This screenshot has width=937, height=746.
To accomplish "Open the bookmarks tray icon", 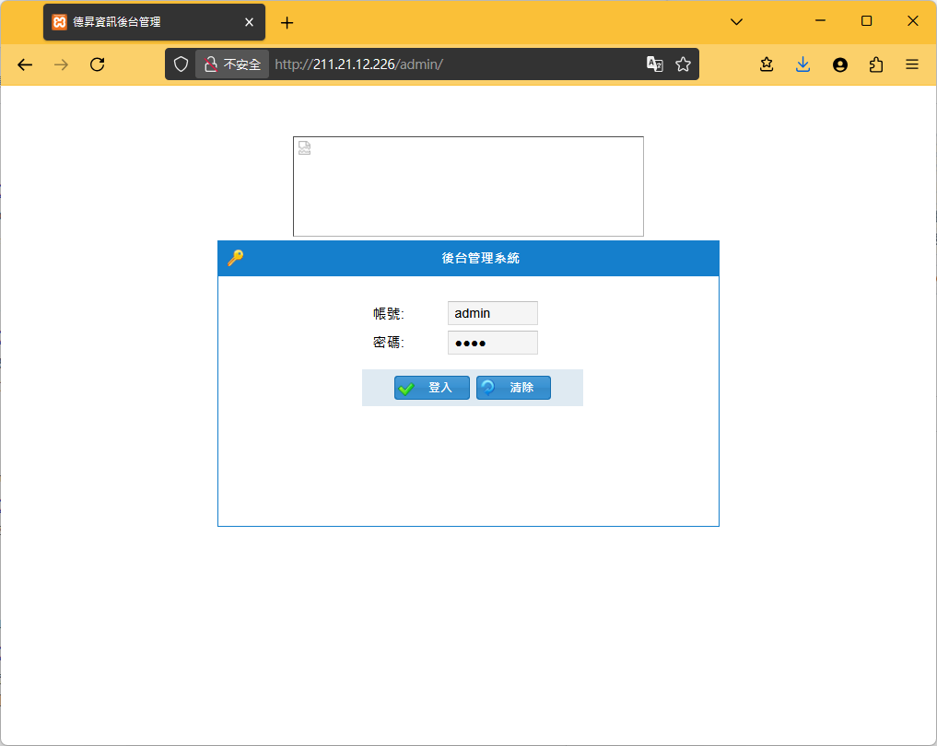I will coord(767,64).
